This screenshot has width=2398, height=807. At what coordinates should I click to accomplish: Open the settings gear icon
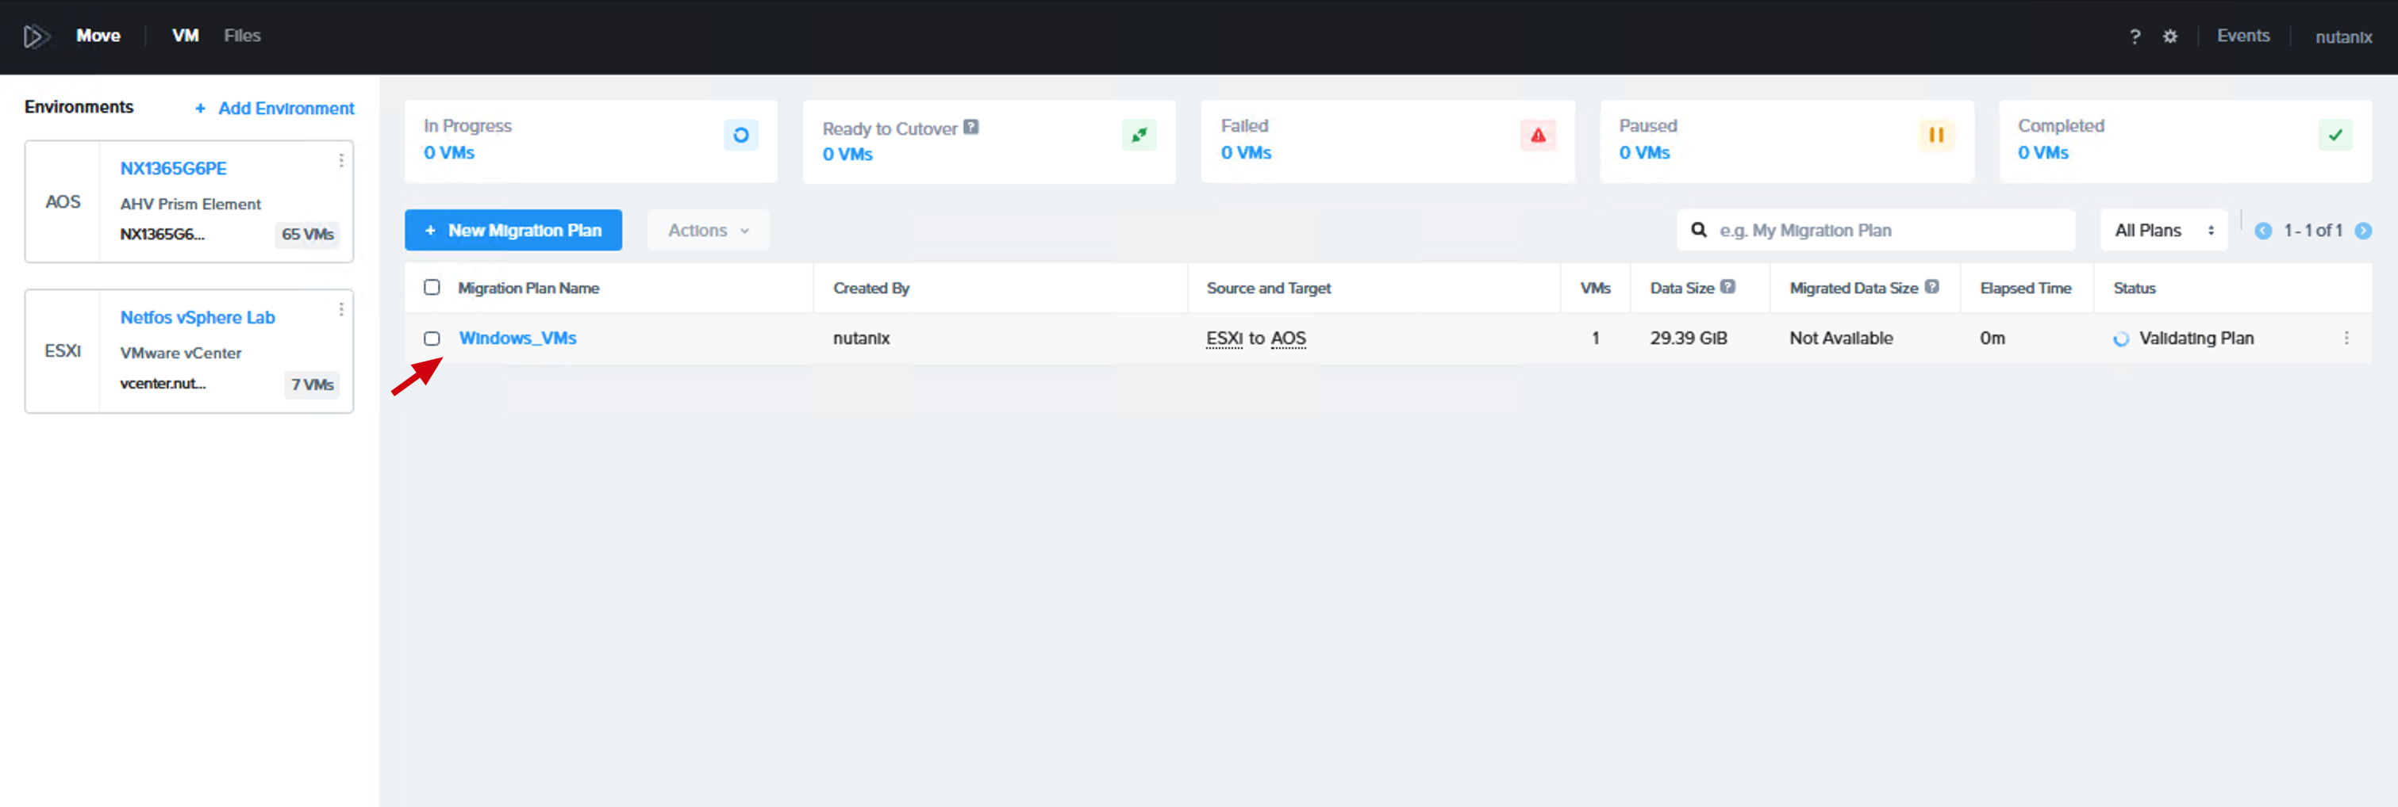click(2170, 36)
